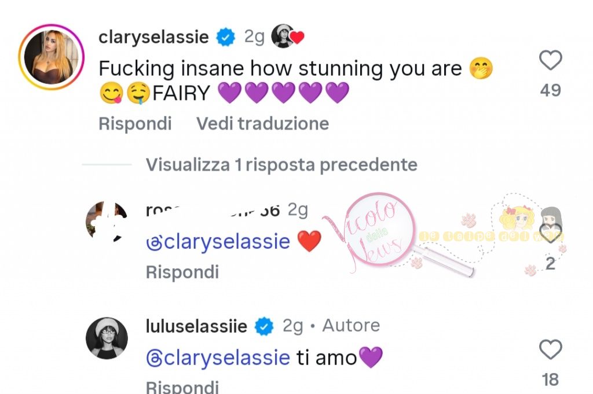Tap the author-liked avatar with red heart
The height and width of the screenshot is (394, 593).
pyautogui.click(x=288, y=37)
